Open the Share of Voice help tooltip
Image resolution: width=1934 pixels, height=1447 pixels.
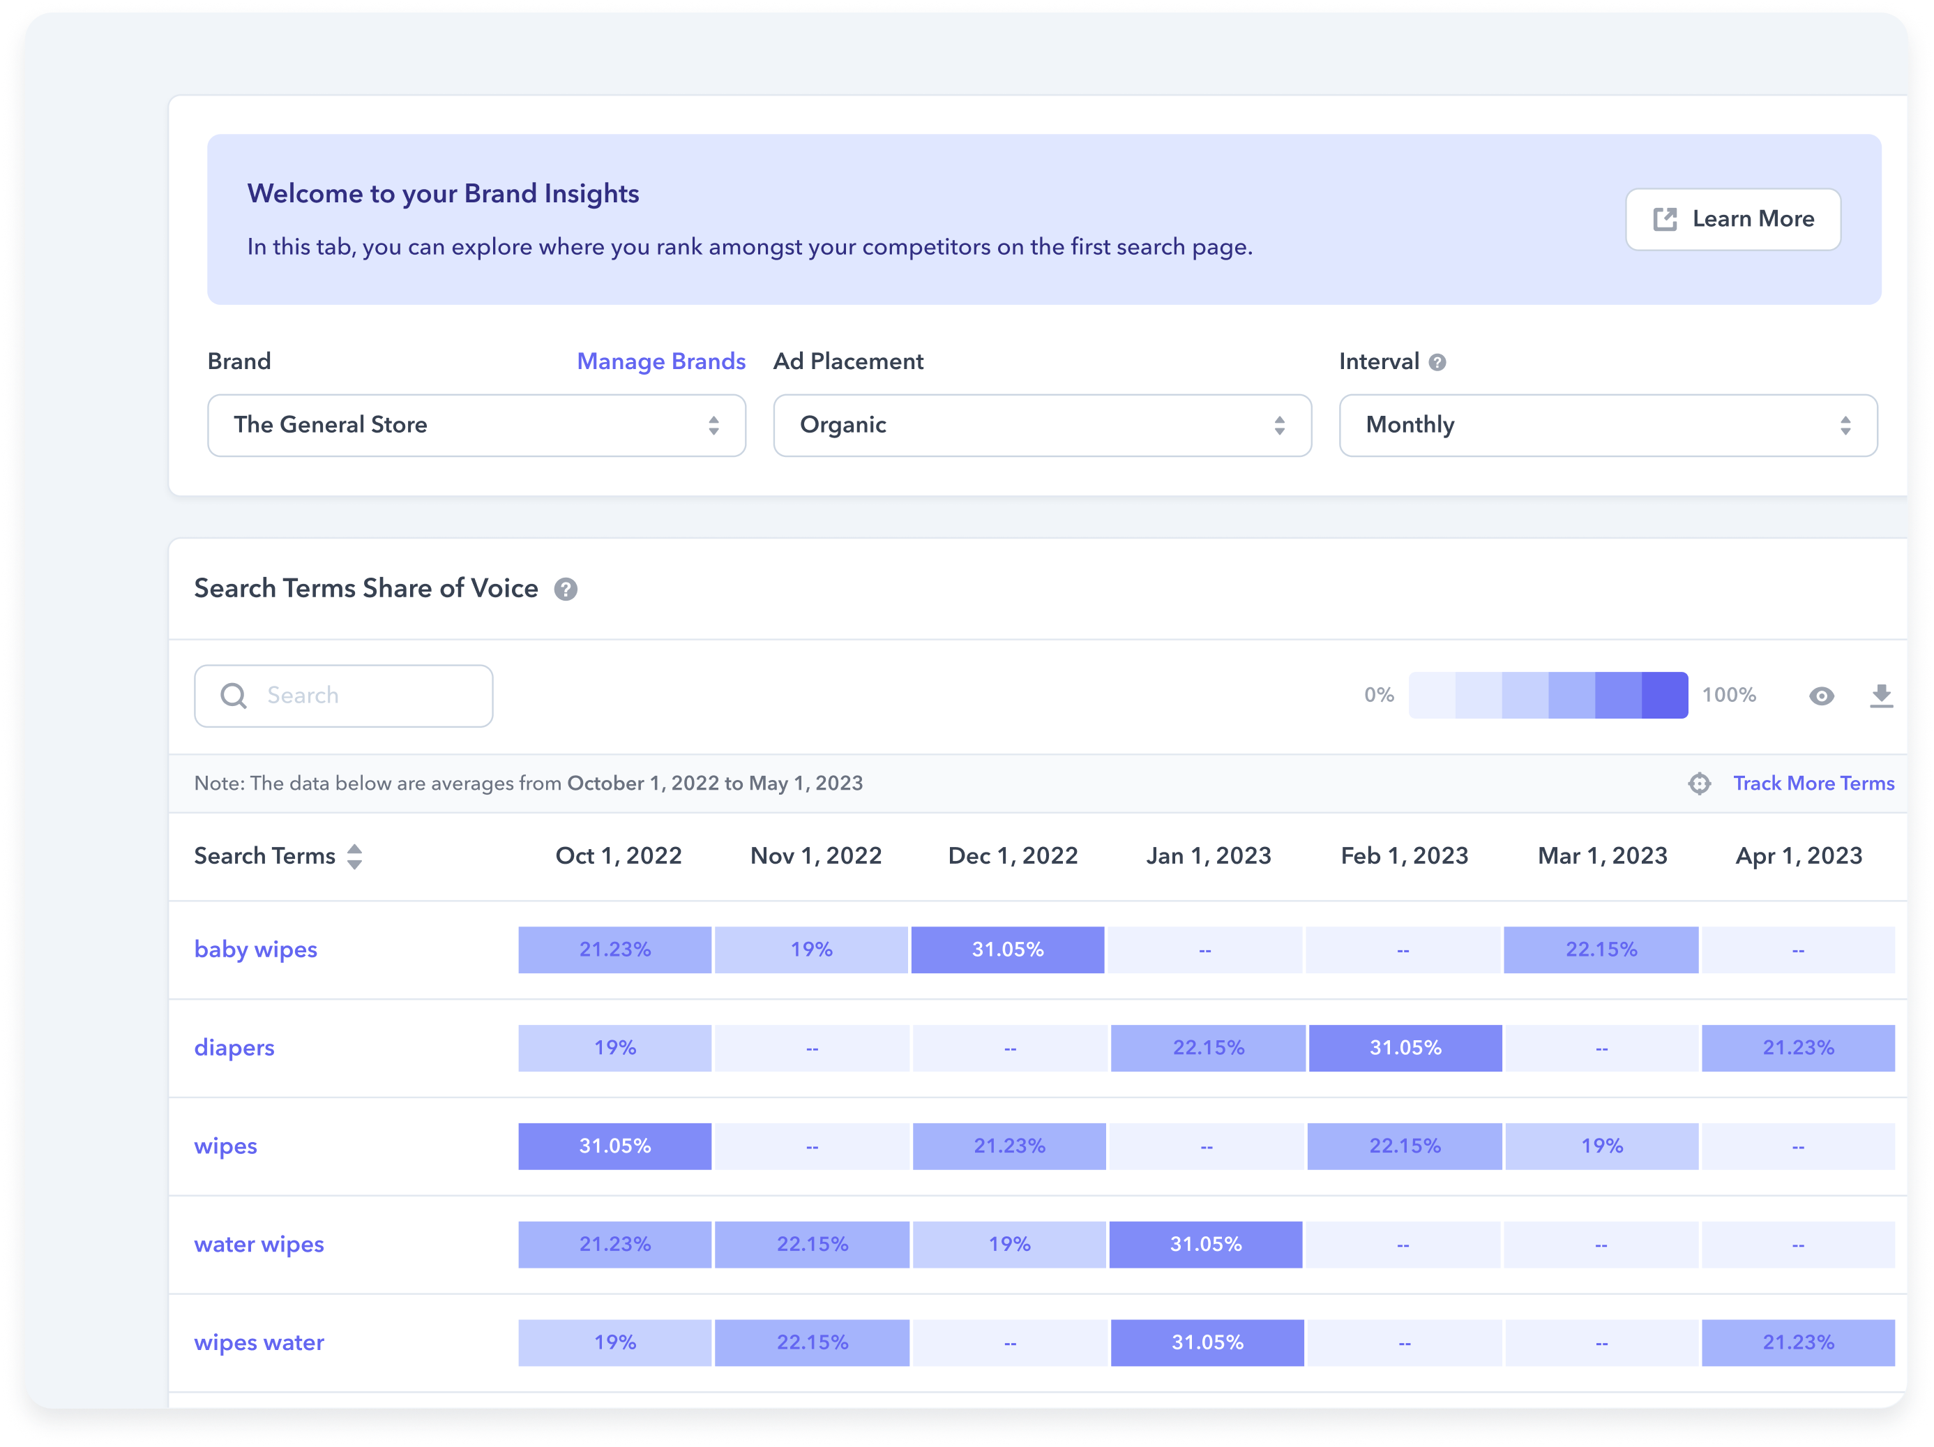(x=565, y=589)
